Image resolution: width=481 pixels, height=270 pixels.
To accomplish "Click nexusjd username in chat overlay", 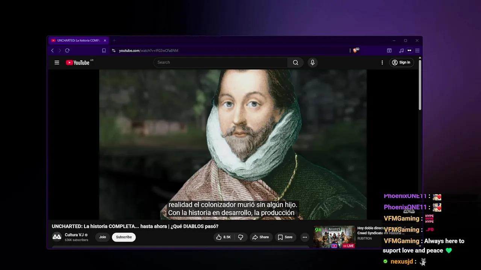I will click(402, 261).
